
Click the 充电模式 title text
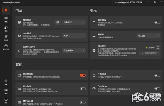27,33
